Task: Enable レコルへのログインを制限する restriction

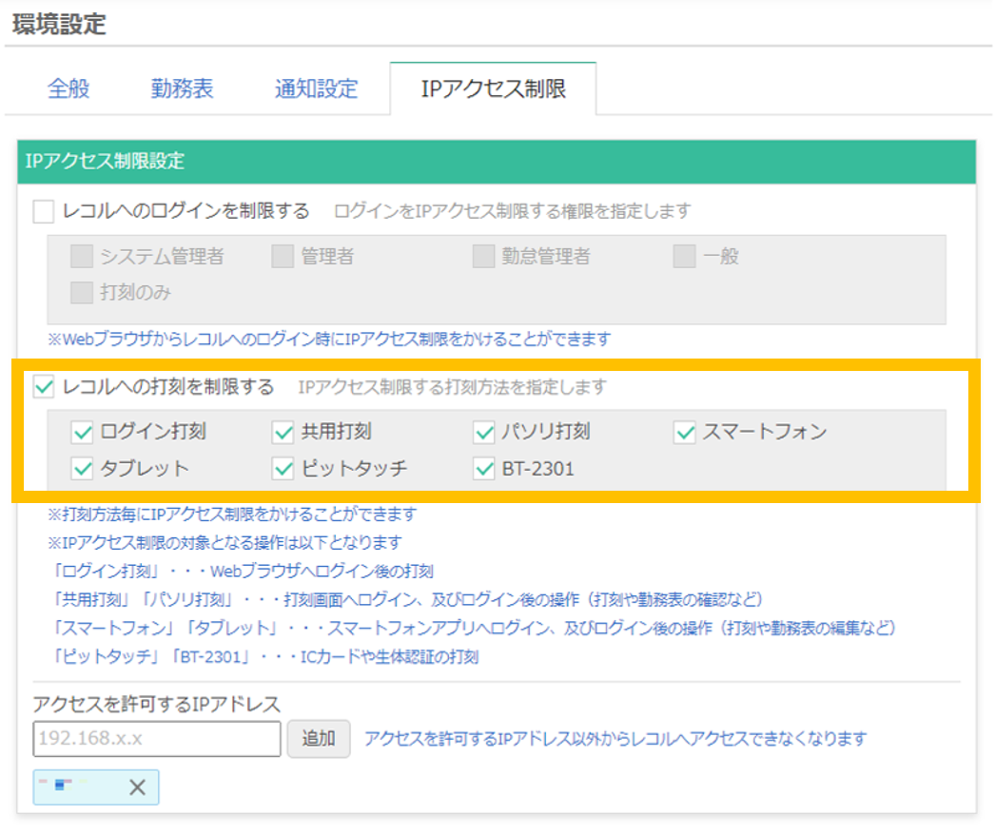Action: click(x=43, y=211)
